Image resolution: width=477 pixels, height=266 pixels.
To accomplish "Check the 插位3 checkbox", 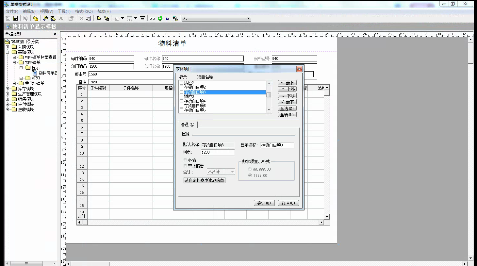I will coord(182,97).
